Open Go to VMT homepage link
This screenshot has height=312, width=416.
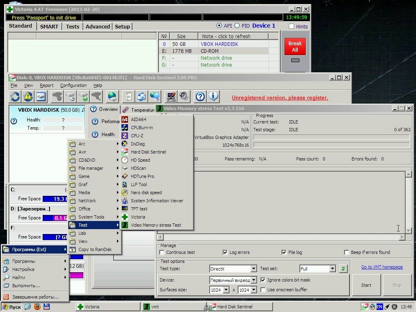point(382,267)
